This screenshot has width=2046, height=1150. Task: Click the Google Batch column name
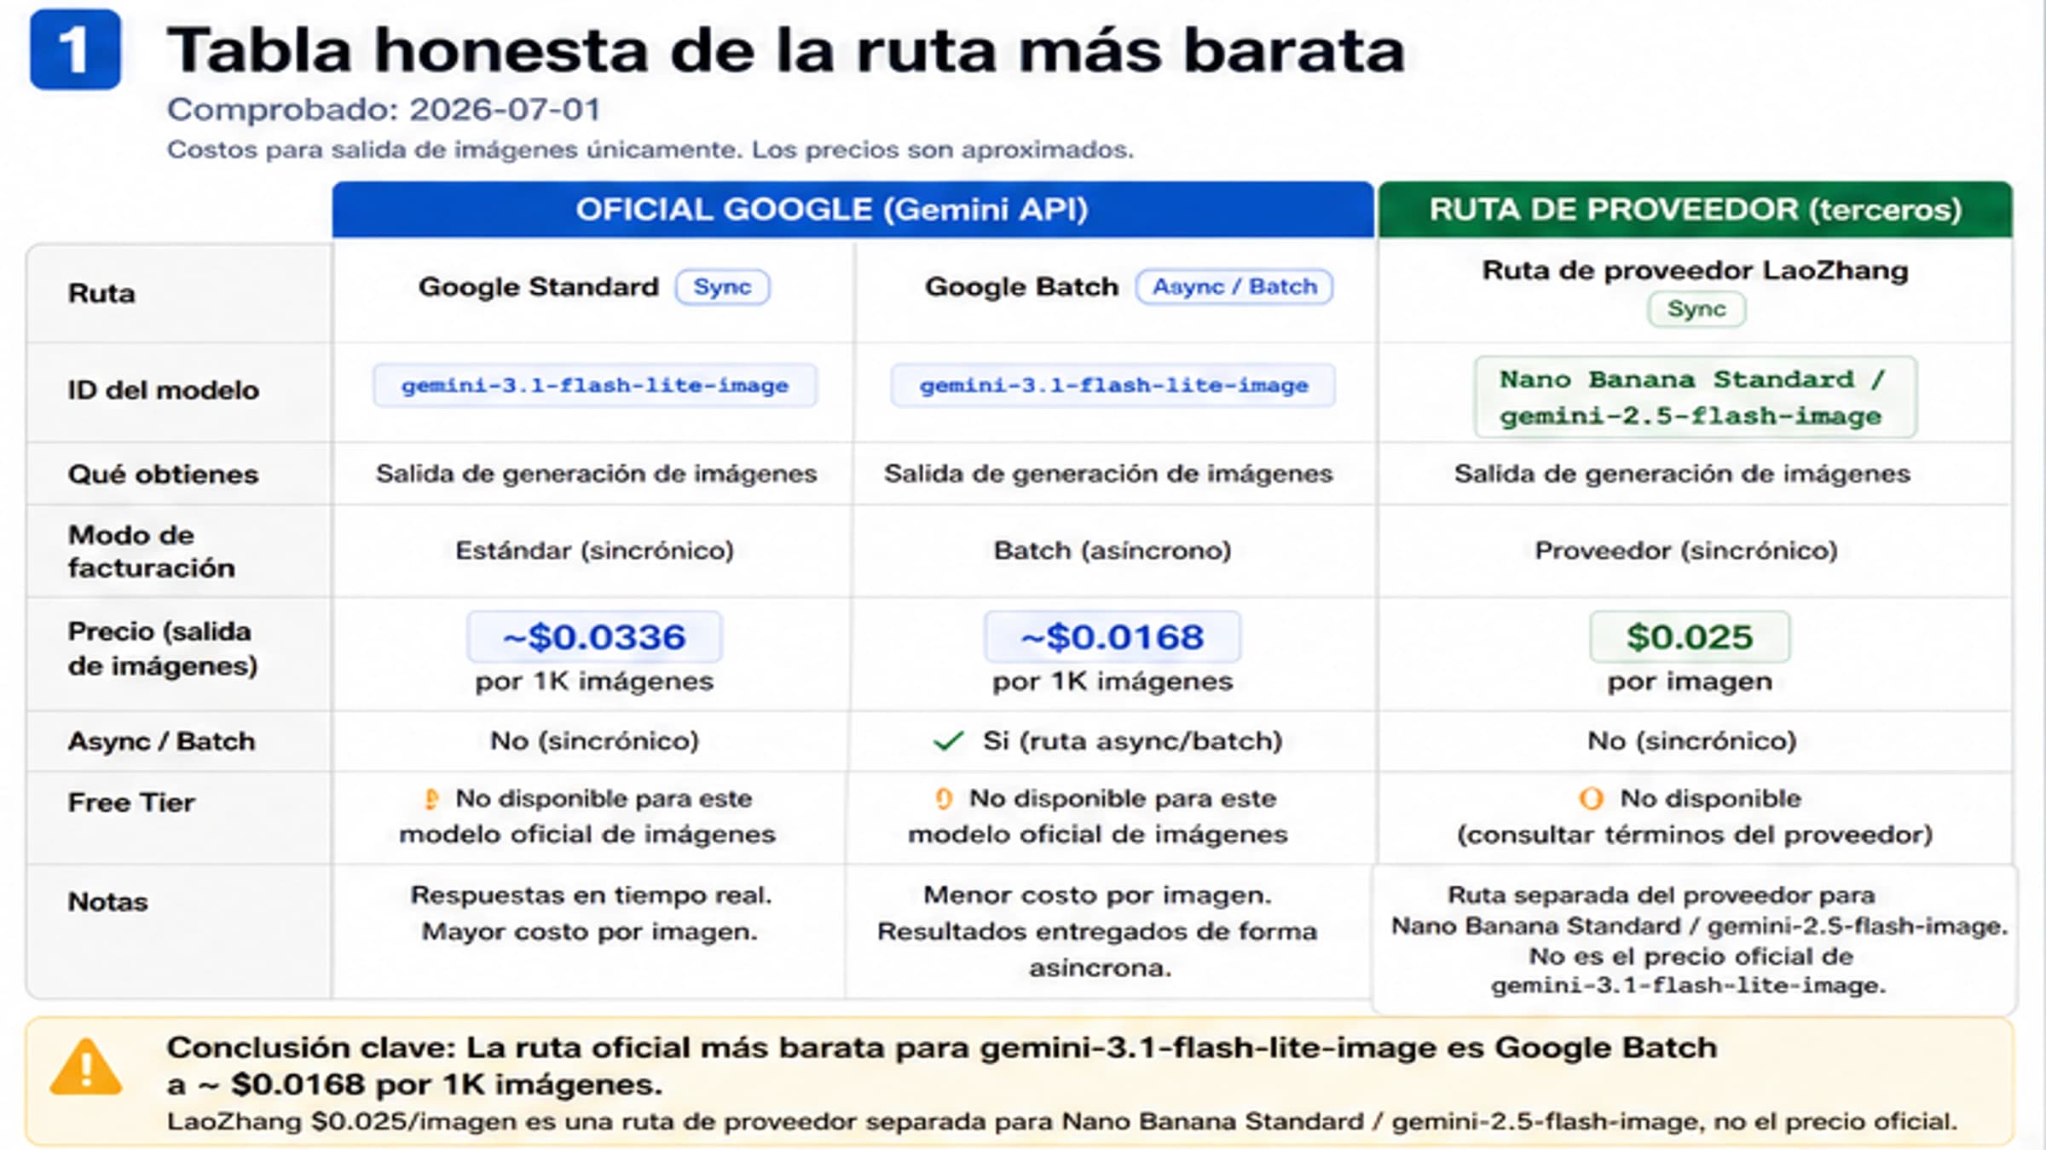(x=1021, y=287)
